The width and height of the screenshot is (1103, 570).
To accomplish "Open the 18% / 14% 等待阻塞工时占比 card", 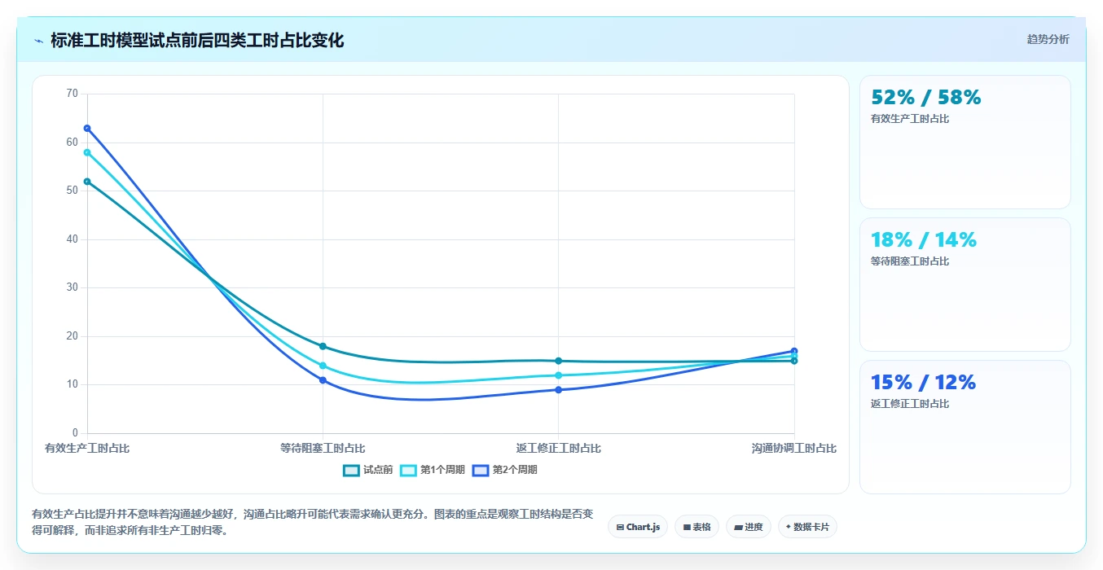I will 965,285.
